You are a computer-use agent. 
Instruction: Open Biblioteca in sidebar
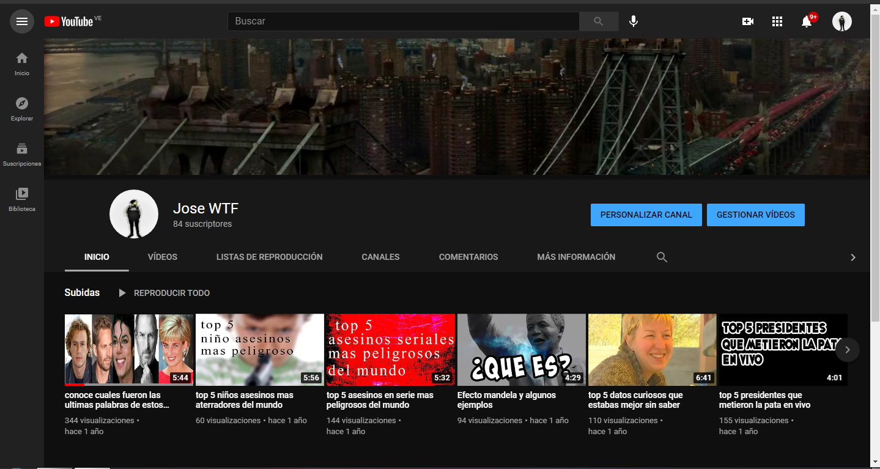tap(22, 199)
